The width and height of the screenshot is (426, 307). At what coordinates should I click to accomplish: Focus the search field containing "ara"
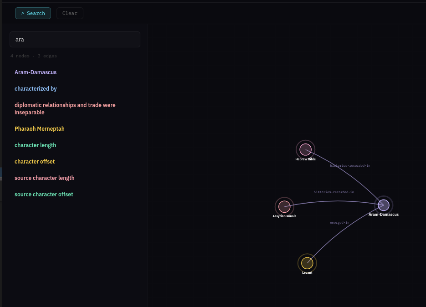[x=75, y=39]
